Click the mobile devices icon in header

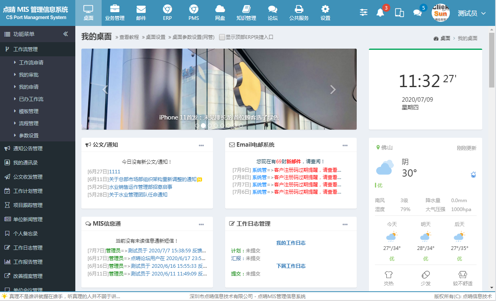point(399,13)
